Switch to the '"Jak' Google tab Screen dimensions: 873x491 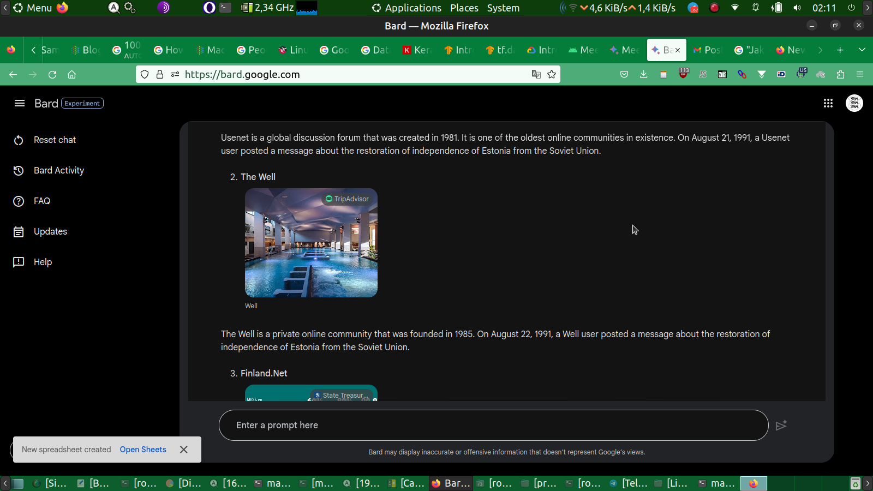[749, 50]
